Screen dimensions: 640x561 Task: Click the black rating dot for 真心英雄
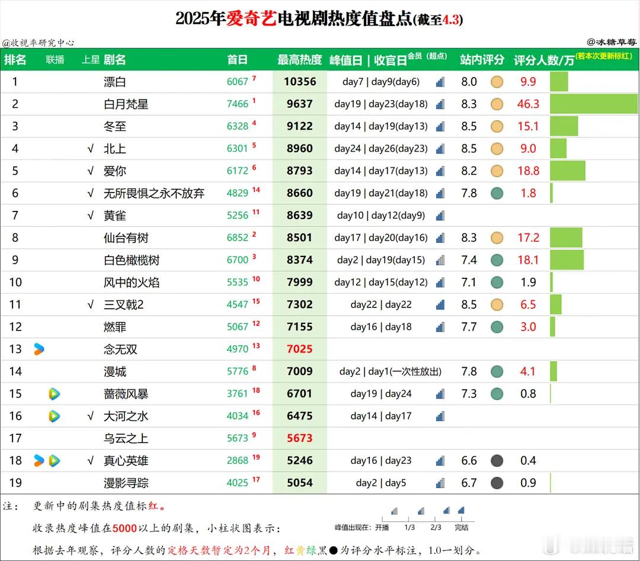[497, 461]
